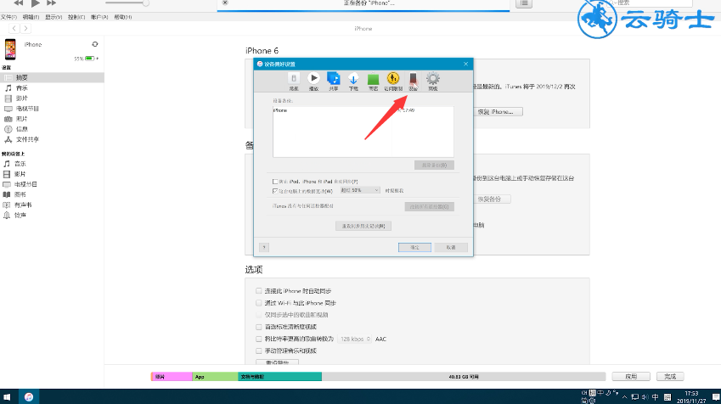Open the Windows Start menu
721x404 pixels.
click(x=7, y=396)
